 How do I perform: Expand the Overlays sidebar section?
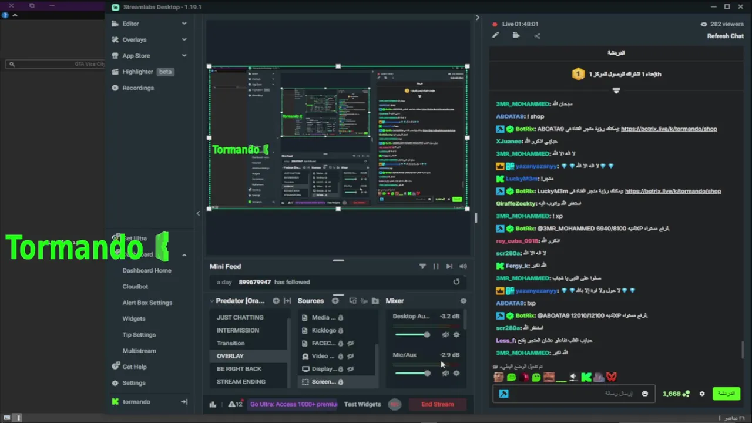[x=184, y=39]
